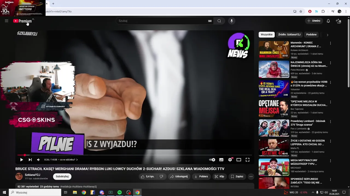Screen dimensions: 350x196
Task: Click the Udostępnij share button
Action: (179, 177)
